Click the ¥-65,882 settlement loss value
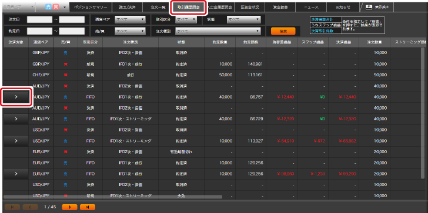428x213 pixels. 347,141
